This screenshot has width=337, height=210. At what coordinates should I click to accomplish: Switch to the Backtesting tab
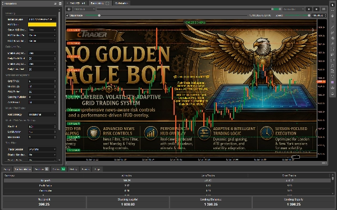100,3
